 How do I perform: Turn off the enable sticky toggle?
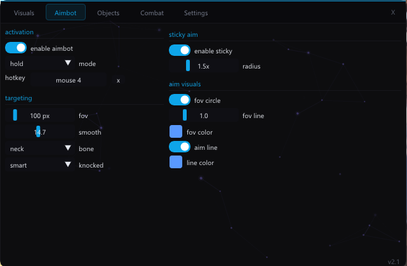pos(180,50)
